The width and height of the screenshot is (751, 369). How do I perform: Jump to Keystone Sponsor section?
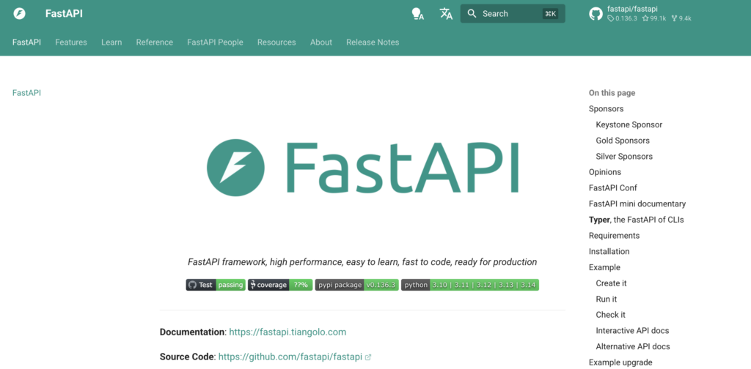629,124
